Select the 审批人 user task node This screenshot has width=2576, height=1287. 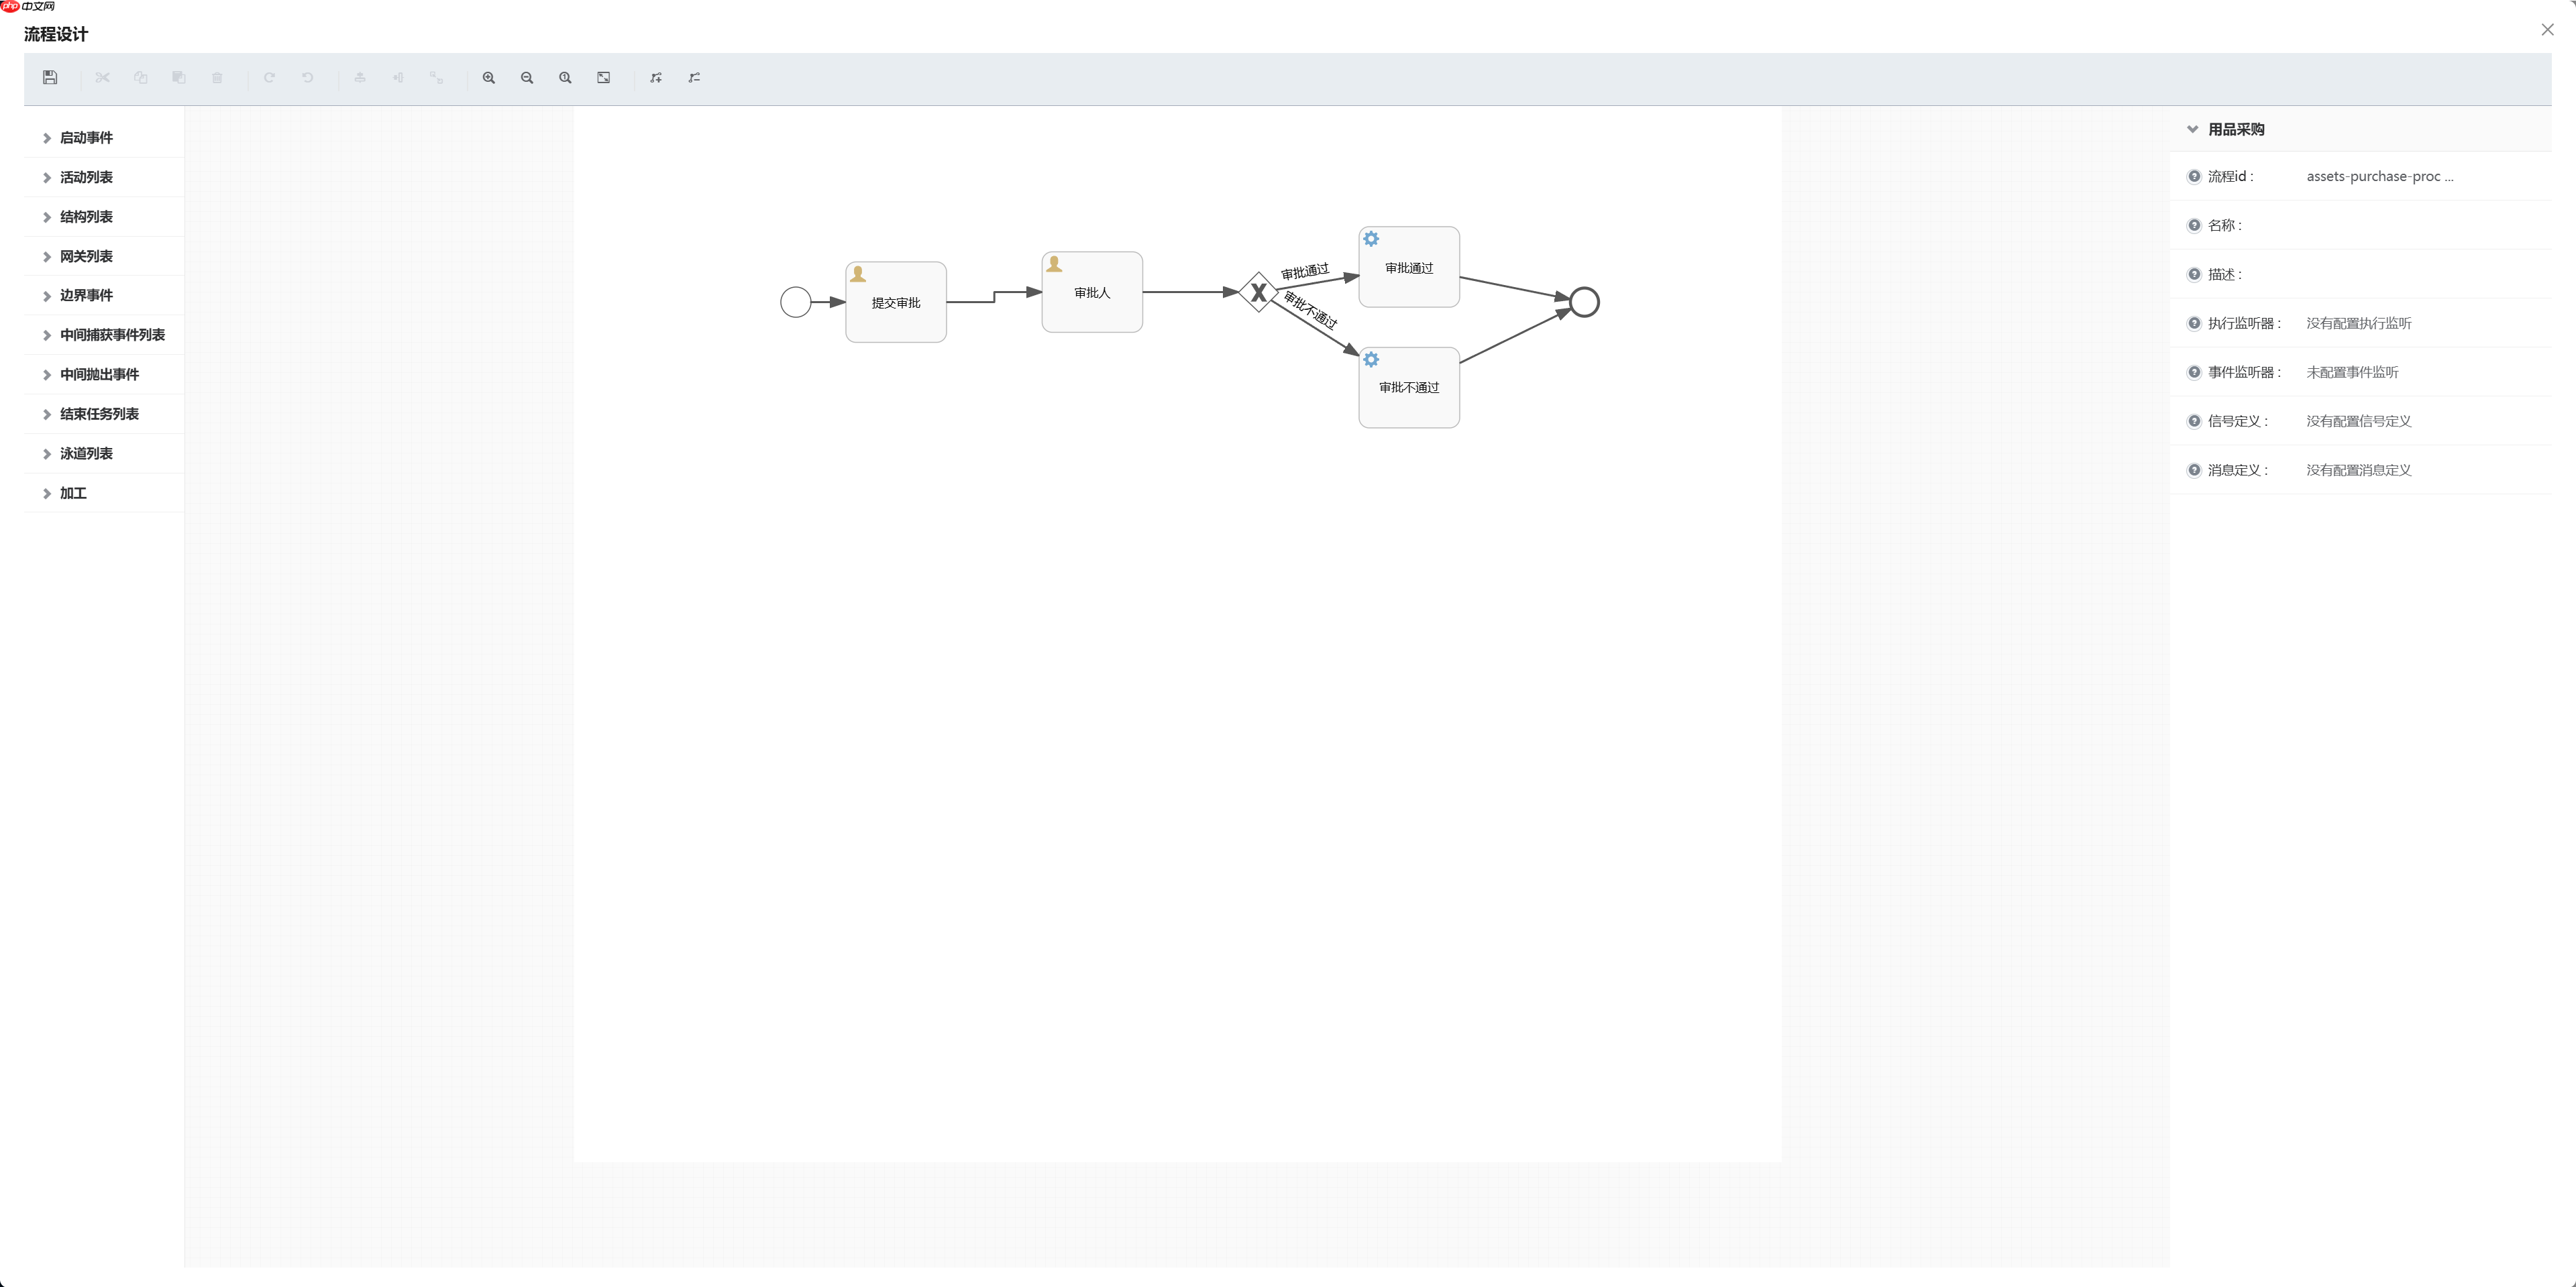(x=1091, y=292)
